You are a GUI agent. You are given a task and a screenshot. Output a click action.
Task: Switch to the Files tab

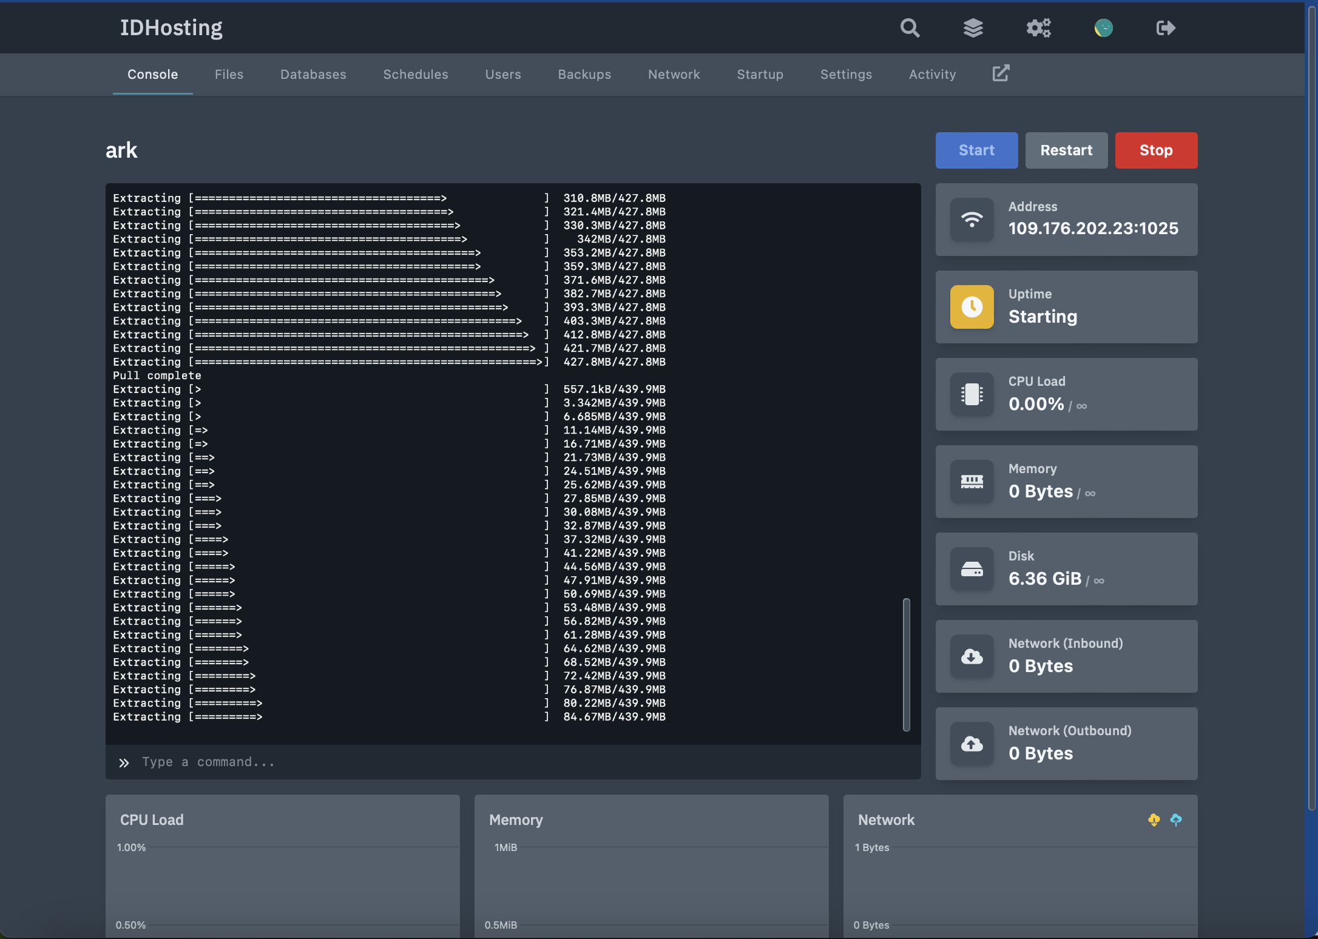click(x=229, y=74)
